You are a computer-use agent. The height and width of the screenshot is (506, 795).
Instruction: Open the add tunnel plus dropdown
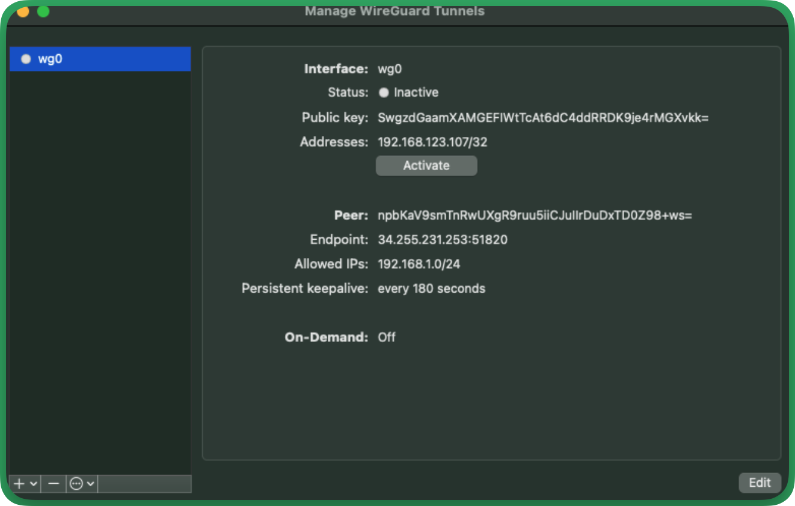pyautogui.click(x=25, y=484)
